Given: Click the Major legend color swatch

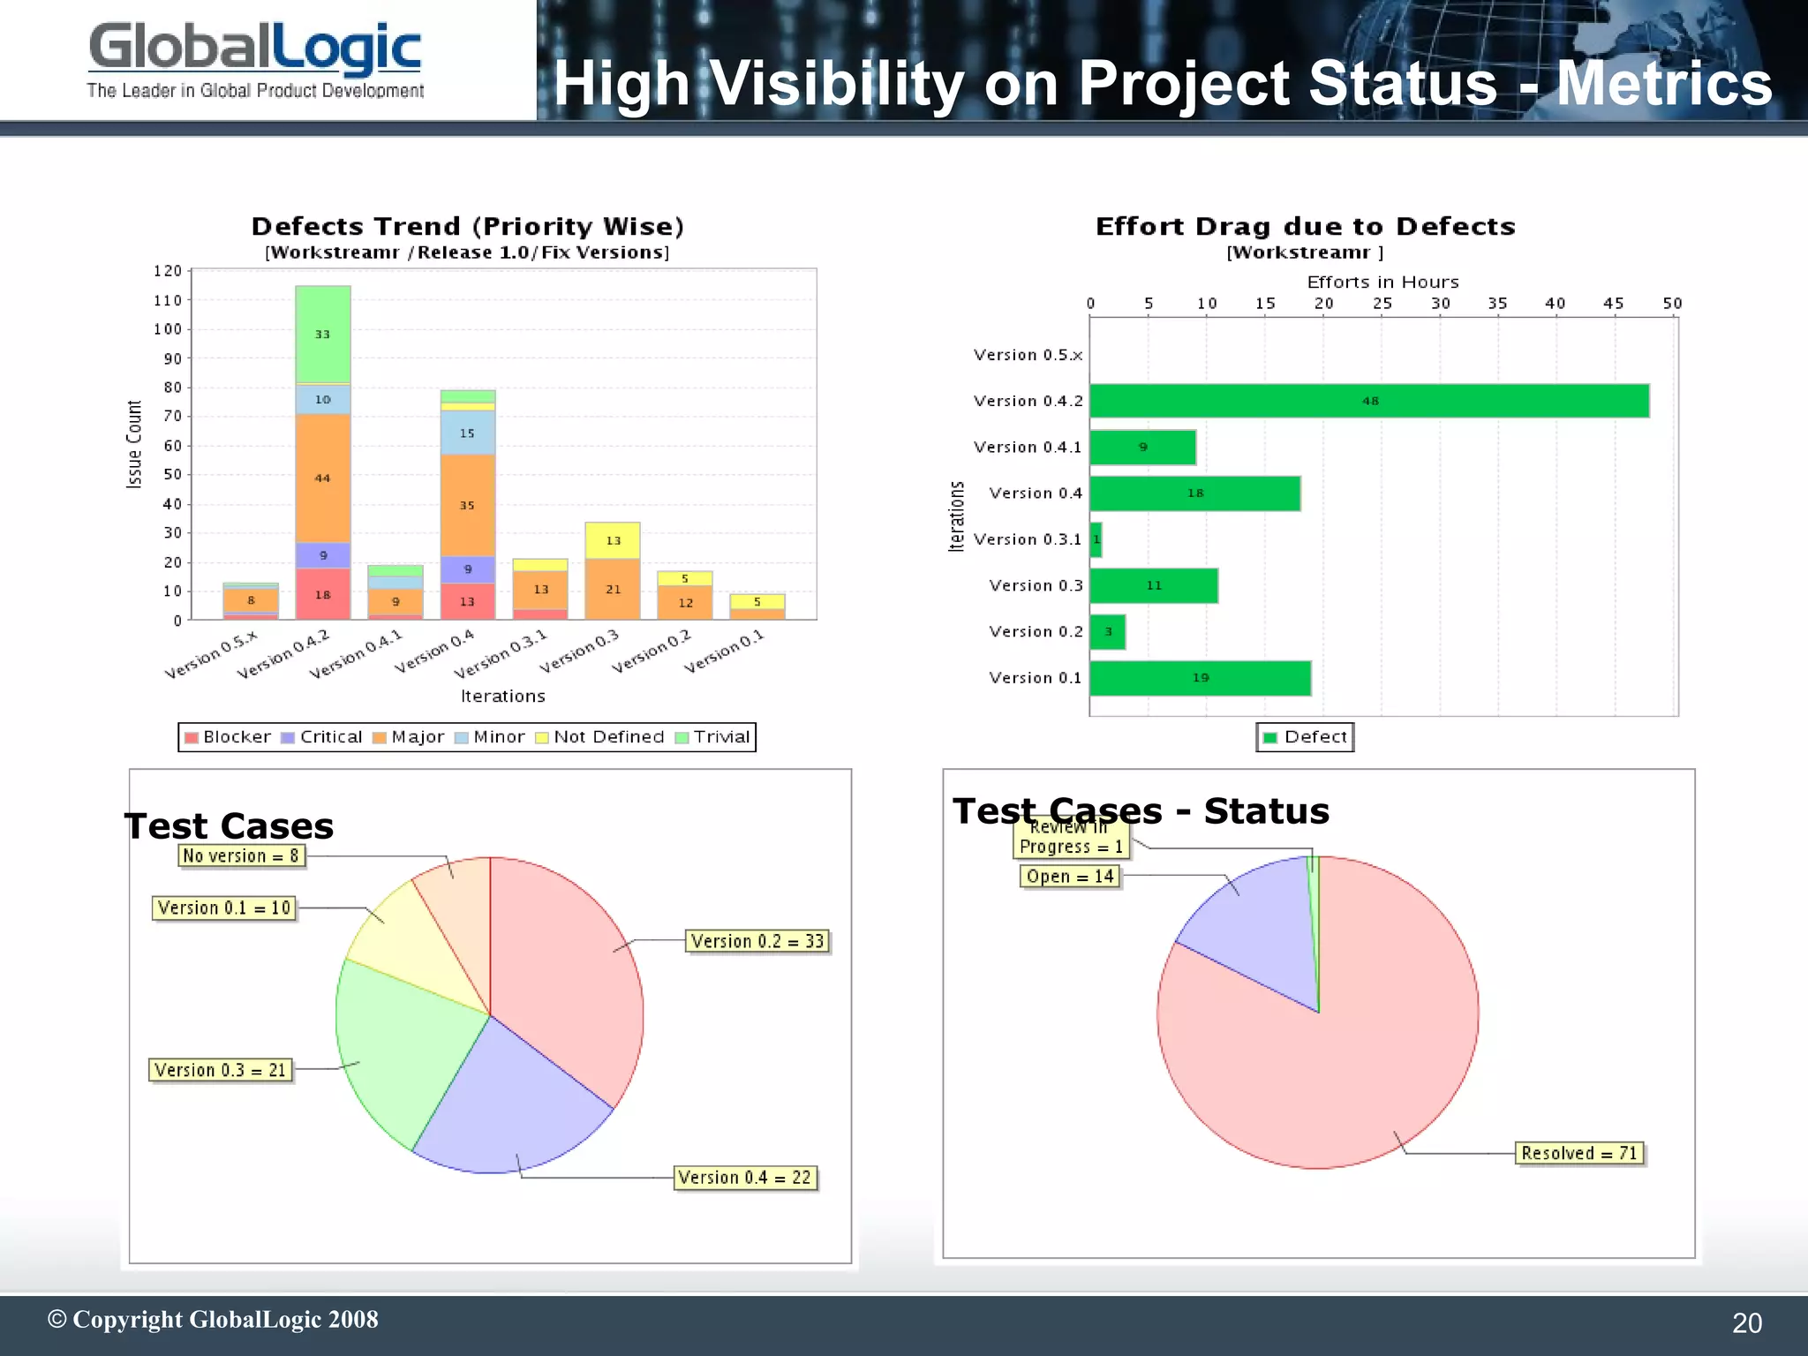Looking at the screenshot, I should [x=380, y=738].
